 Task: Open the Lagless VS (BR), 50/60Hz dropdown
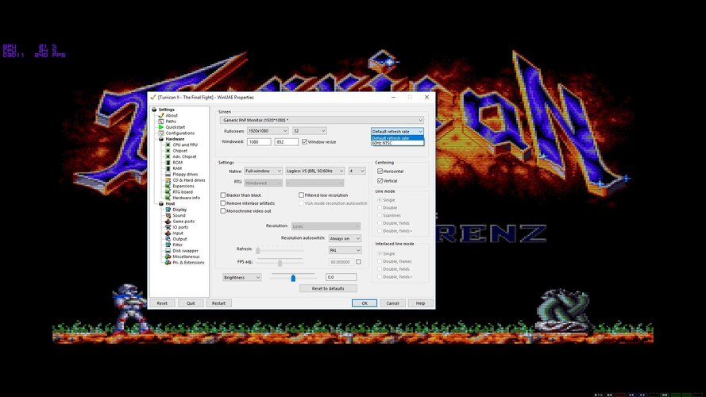click(314, 171)
